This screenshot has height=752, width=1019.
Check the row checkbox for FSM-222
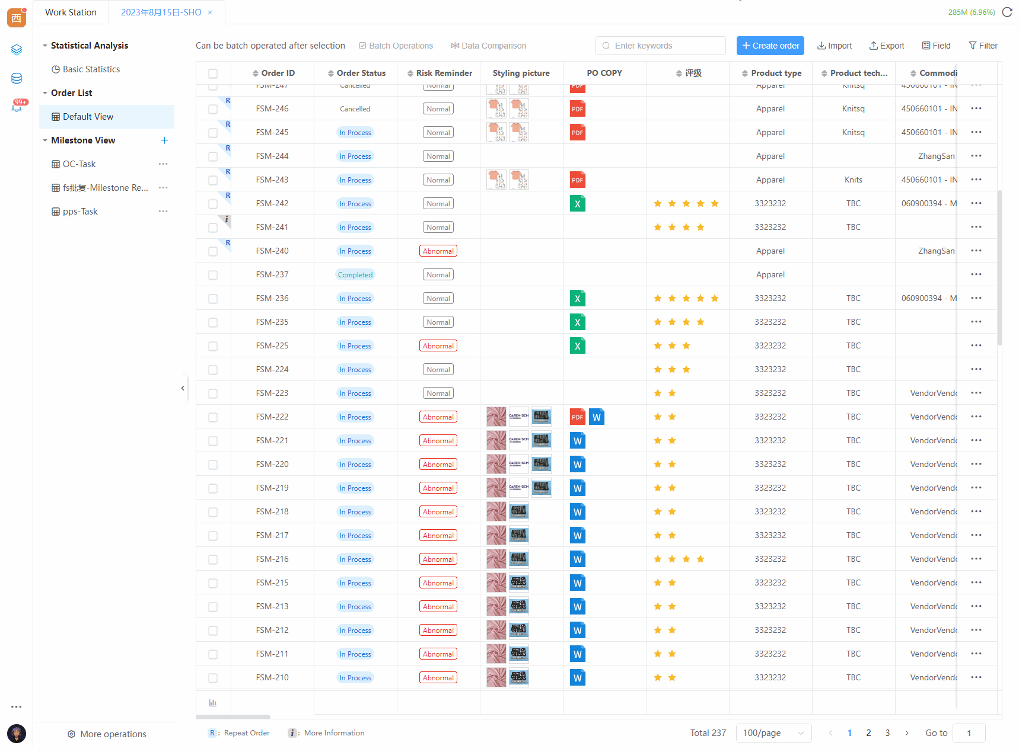click(x=213, y=417)
